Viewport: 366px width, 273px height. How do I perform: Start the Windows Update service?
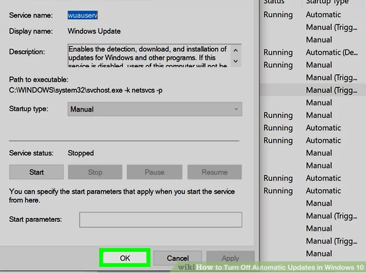[x=36, y=172]
